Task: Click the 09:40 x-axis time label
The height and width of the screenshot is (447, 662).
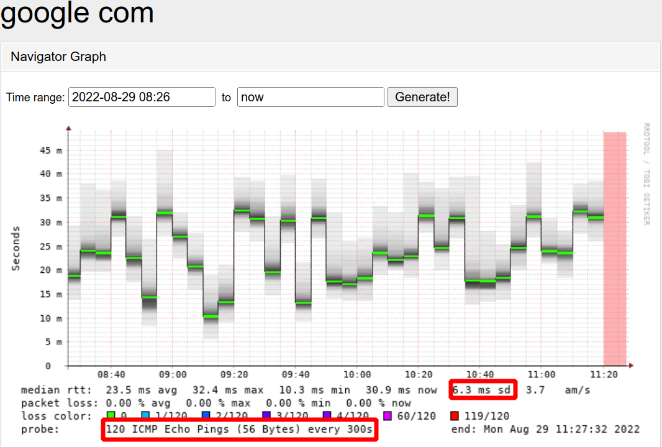Action: pos(296,375)
